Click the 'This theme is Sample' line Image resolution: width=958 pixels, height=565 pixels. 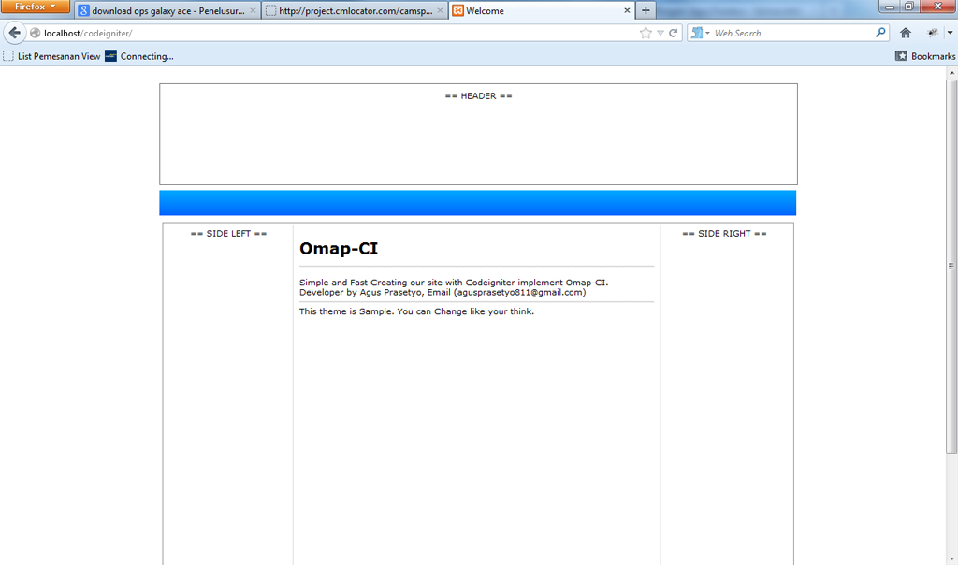(x=416, y=311)
